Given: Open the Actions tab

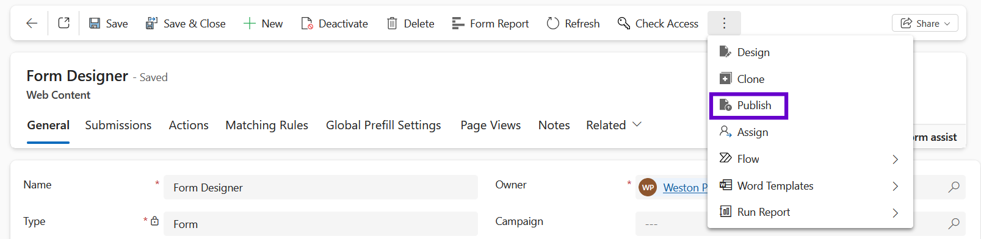Looking at the screenshot, I should point(189,125).
